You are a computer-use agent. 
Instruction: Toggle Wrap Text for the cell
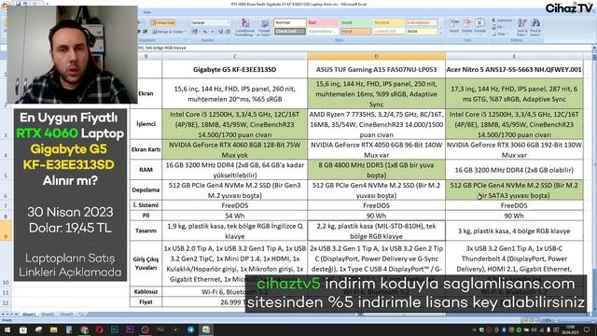(x=163, y=22)
